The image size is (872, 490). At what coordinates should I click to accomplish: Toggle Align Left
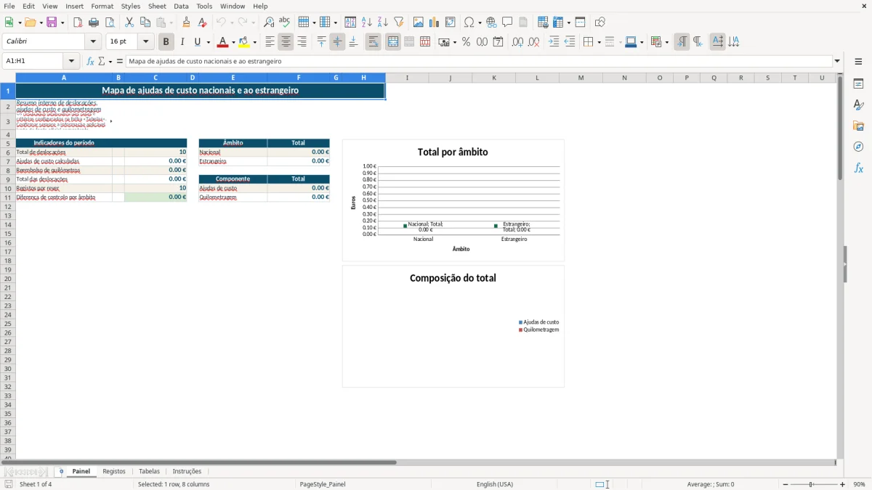click(270, 42)
